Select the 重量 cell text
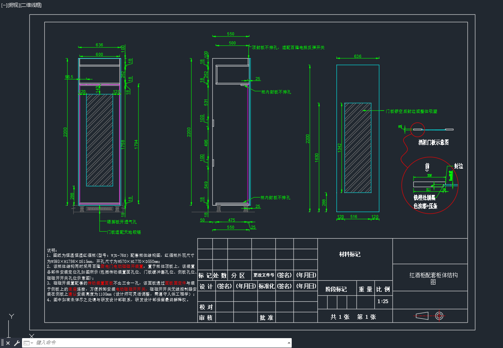Viewport: 503px width, 348px height. (366, 289)
